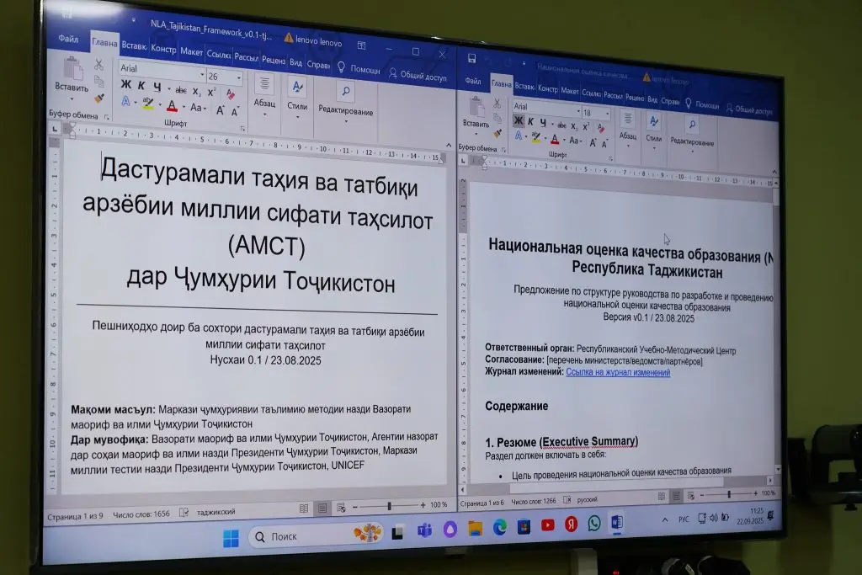Toggle italic (К) in the left window
Viewport: 862px width, 575px height.
click(x=141, y=85)
